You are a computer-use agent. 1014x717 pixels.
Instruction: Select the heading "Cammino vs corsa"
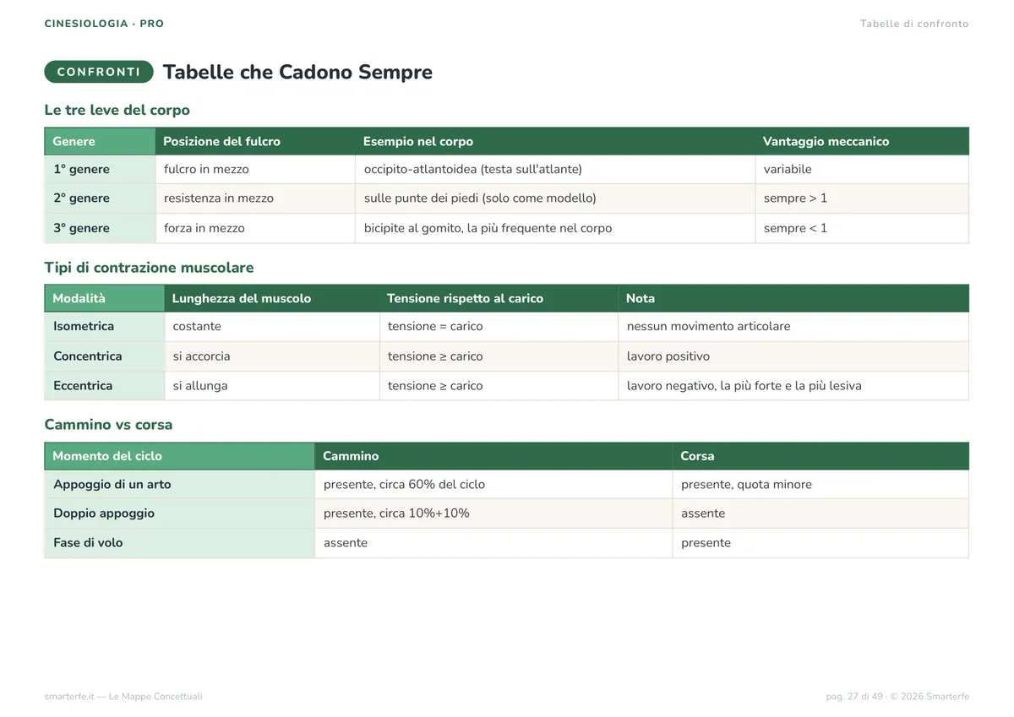point(108,425)
